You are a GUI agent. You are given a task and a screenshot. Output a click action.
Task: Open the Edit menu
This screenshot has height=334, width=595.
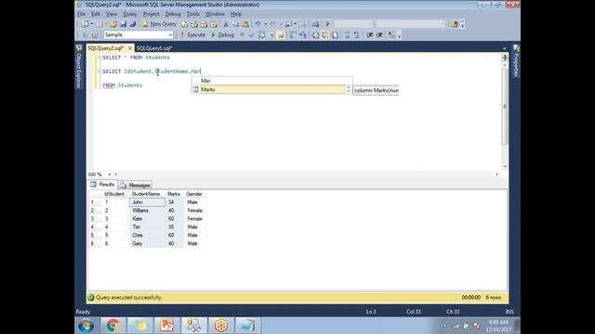pos(95,14)
